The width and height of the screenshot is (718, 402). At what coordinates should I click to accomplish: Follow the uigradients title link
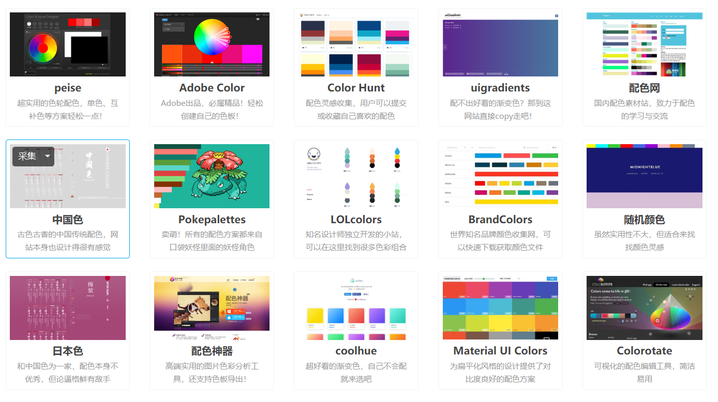[x=500, y=88]
